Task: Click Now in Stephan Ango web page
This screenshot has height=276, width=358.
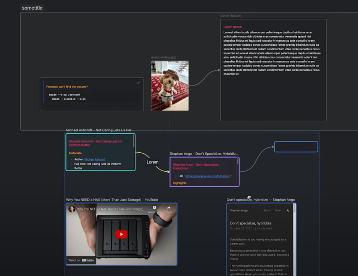Action: pos(278,210)
